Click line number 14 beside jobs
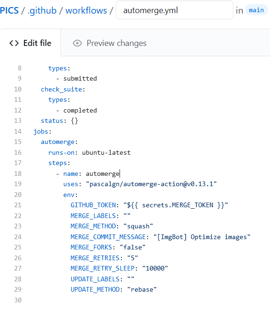Screen dimensions: 270x309 18,131
